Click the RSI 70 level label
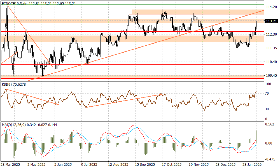 click(x=268, y=93)
